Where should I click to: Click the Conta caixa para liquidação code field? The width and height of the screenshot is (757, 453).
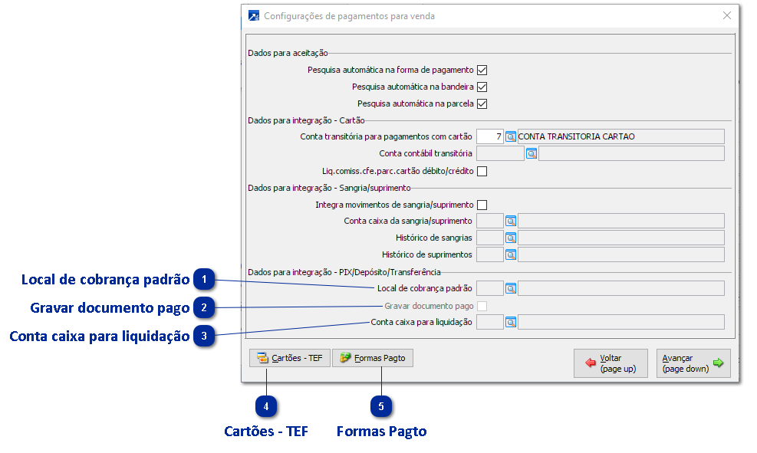pos(490,323)
